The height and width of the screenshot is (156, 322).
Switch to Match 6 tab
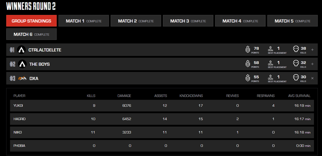click(31, 34)
